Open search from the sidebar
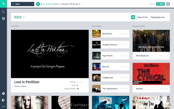 point(4,12)
